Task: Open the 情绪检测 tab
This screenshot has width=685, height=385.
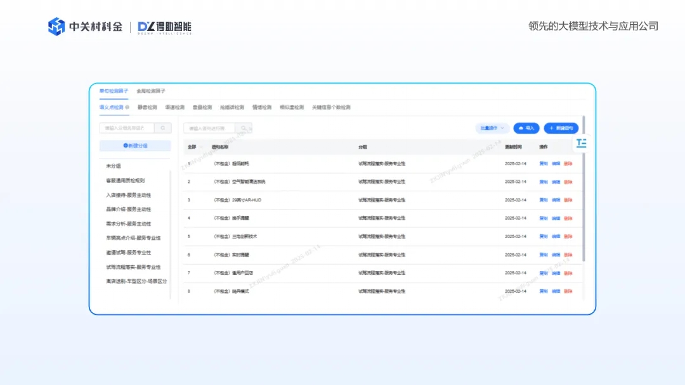Action: click(x=261, y=108)
